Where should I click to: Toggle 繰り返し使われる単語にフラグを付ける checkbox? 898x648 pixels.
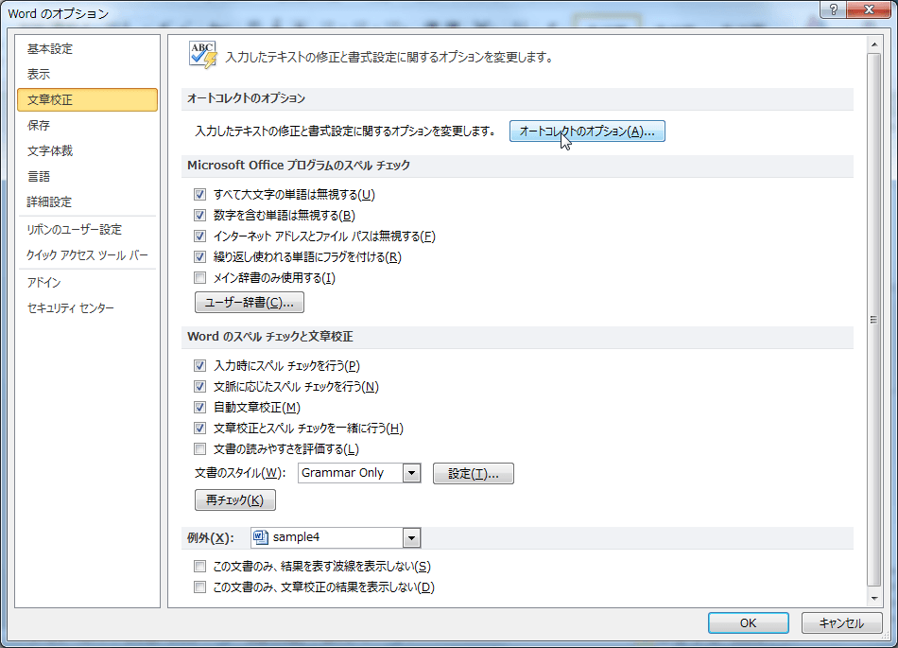pyautogui.click(x=199, y=257)
